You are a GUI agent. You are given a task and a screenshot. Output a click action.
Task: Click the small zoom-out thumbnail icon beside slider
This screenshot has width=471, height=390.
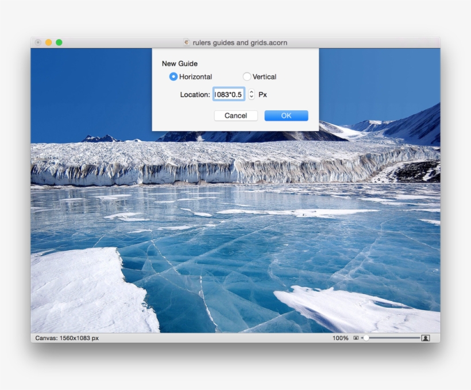[x=356, y=339]
